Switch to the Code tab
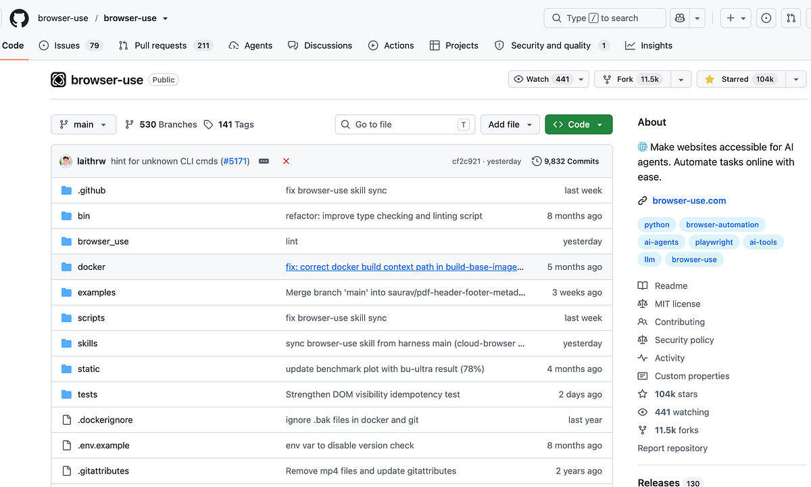The width and height of the screenshot is (811, 487). [x=13, y=45]
